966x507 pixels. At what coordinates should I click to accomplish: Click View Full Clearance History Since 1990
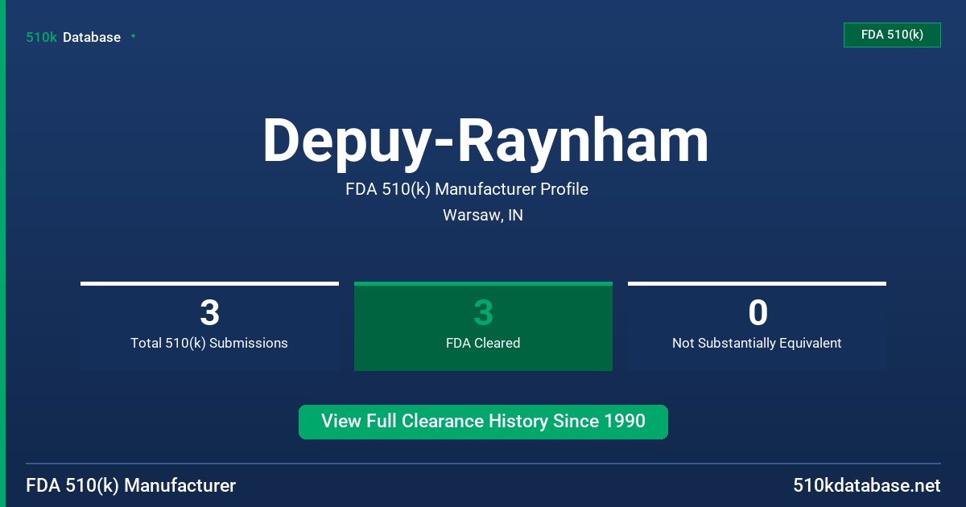483,422
